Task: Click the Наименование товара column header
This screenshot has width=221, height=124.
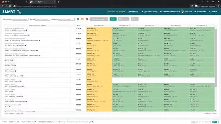Action: coord(37,25)
